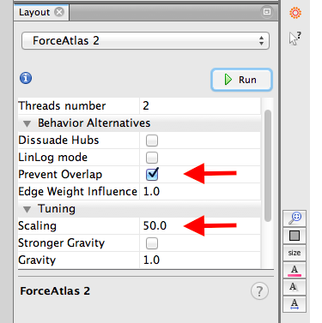Collapse the Tuning section
The height and width of the screenshot is (323, 322).
click(x=27, y=209)
